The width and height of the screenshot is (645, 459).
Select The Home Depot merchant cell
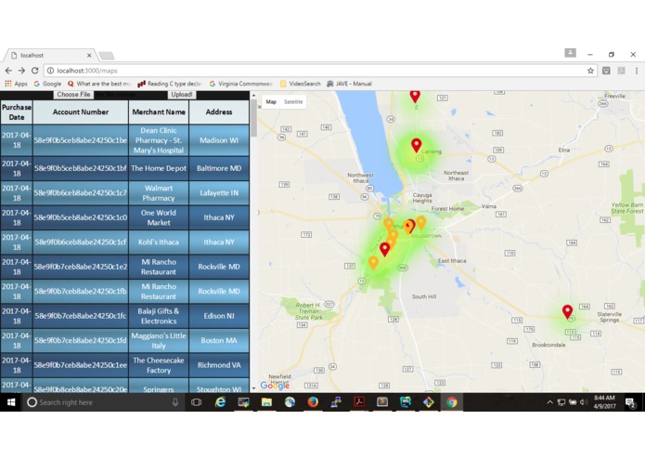coord(159,168)
